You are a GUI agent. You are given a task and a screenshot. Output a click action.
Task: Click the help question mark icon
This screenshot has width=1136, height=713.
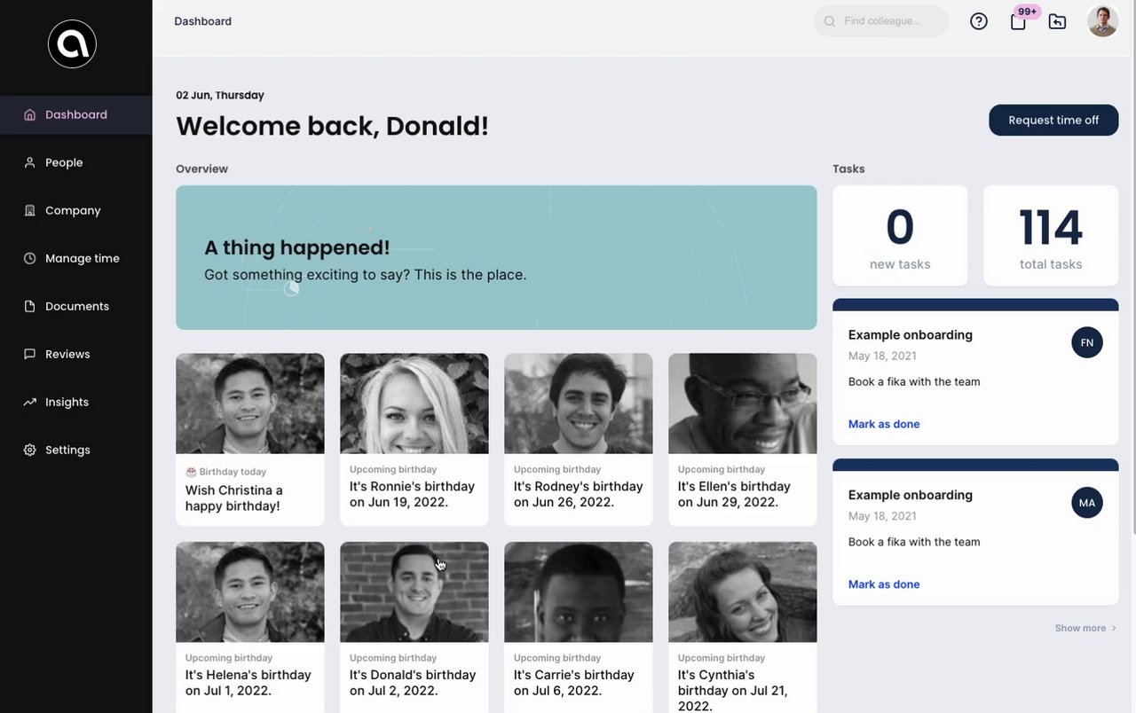click(x=979, y=21)
